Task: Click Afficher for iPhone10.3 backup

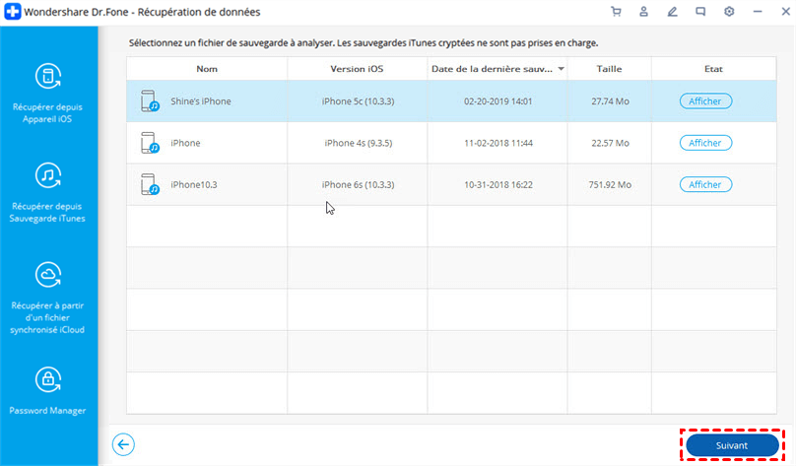Action: pyautogui.click(x=705, y=184)
